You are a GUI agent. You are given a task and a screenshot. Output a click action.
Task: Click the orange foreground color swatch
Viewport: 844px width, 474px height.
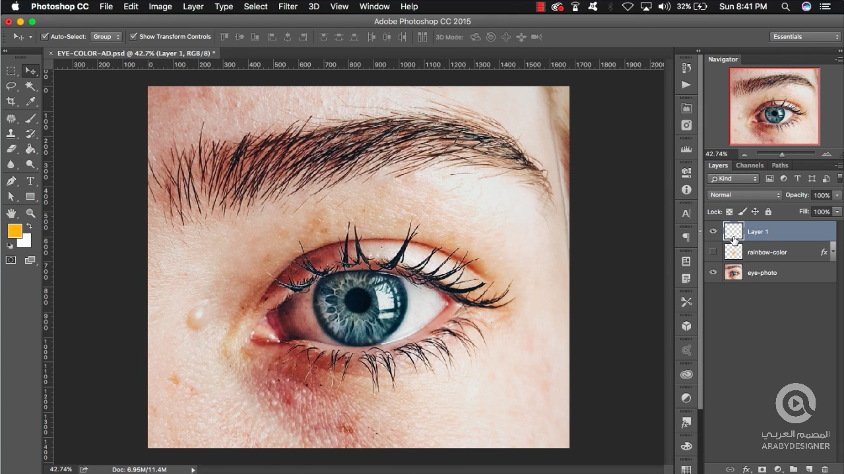(x=15, y=231)
